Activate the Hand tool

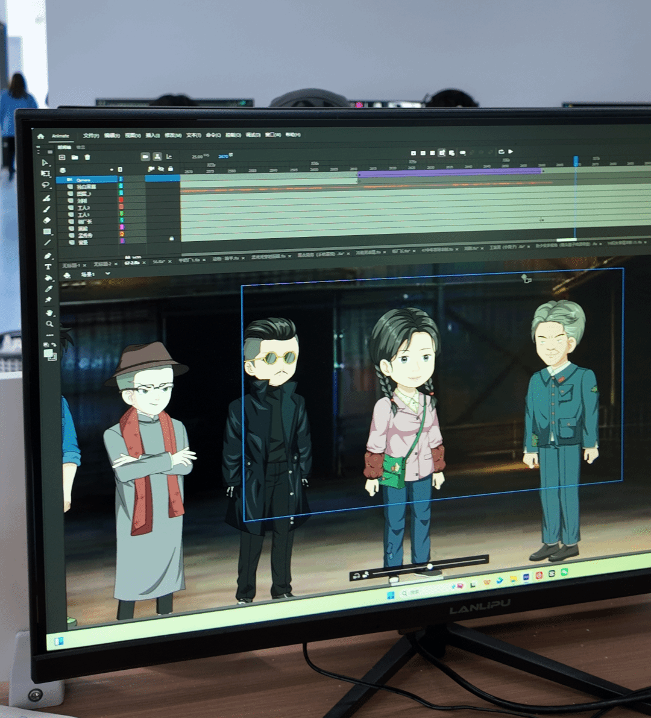pos(49,313)
